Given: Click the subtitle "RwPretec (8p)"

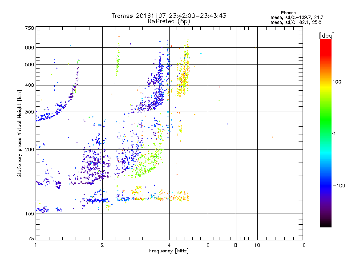Looking at the screenshot, I should 169,21.
